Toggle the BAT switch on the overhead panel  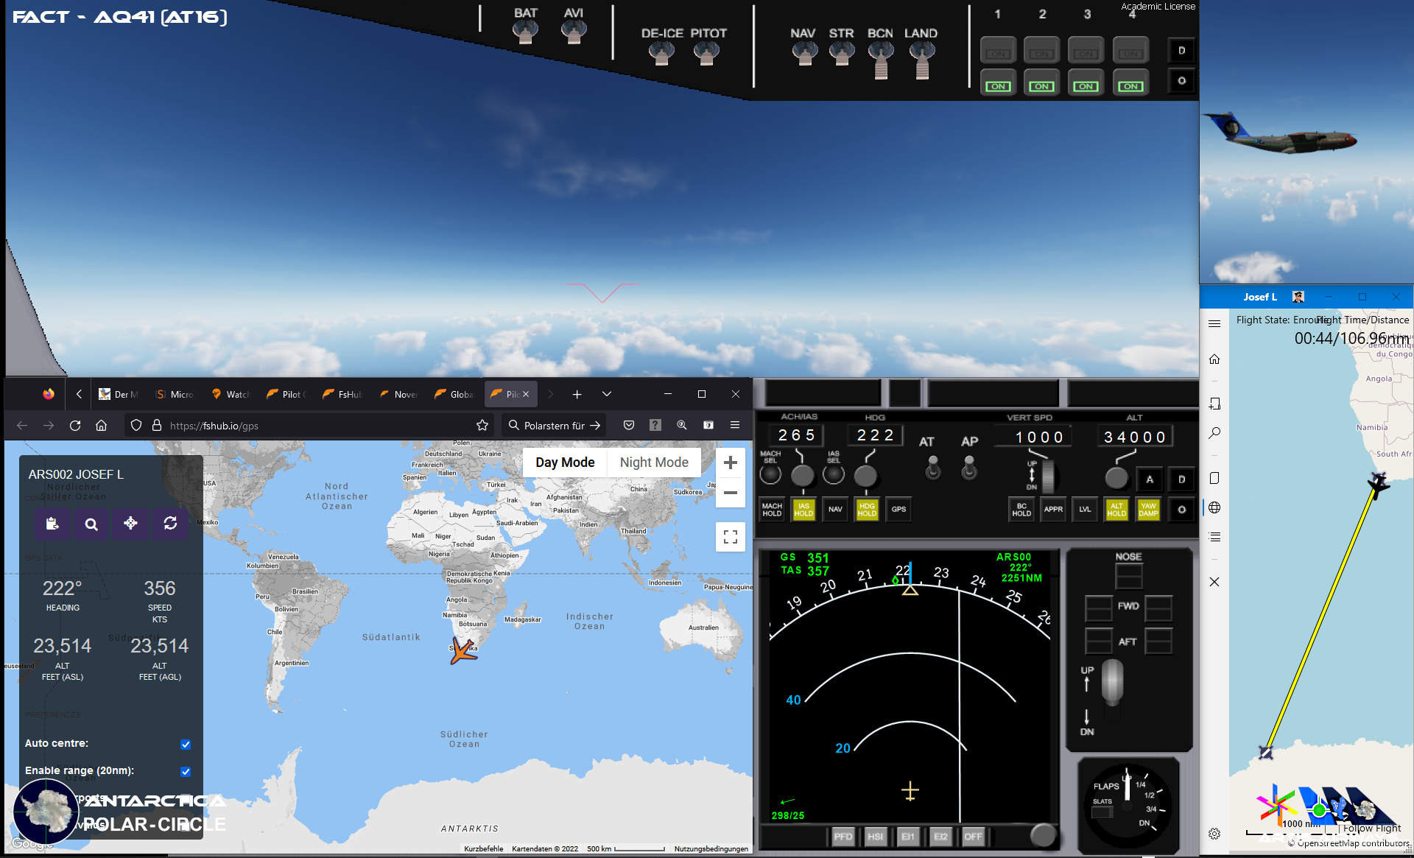click(525, 32)
